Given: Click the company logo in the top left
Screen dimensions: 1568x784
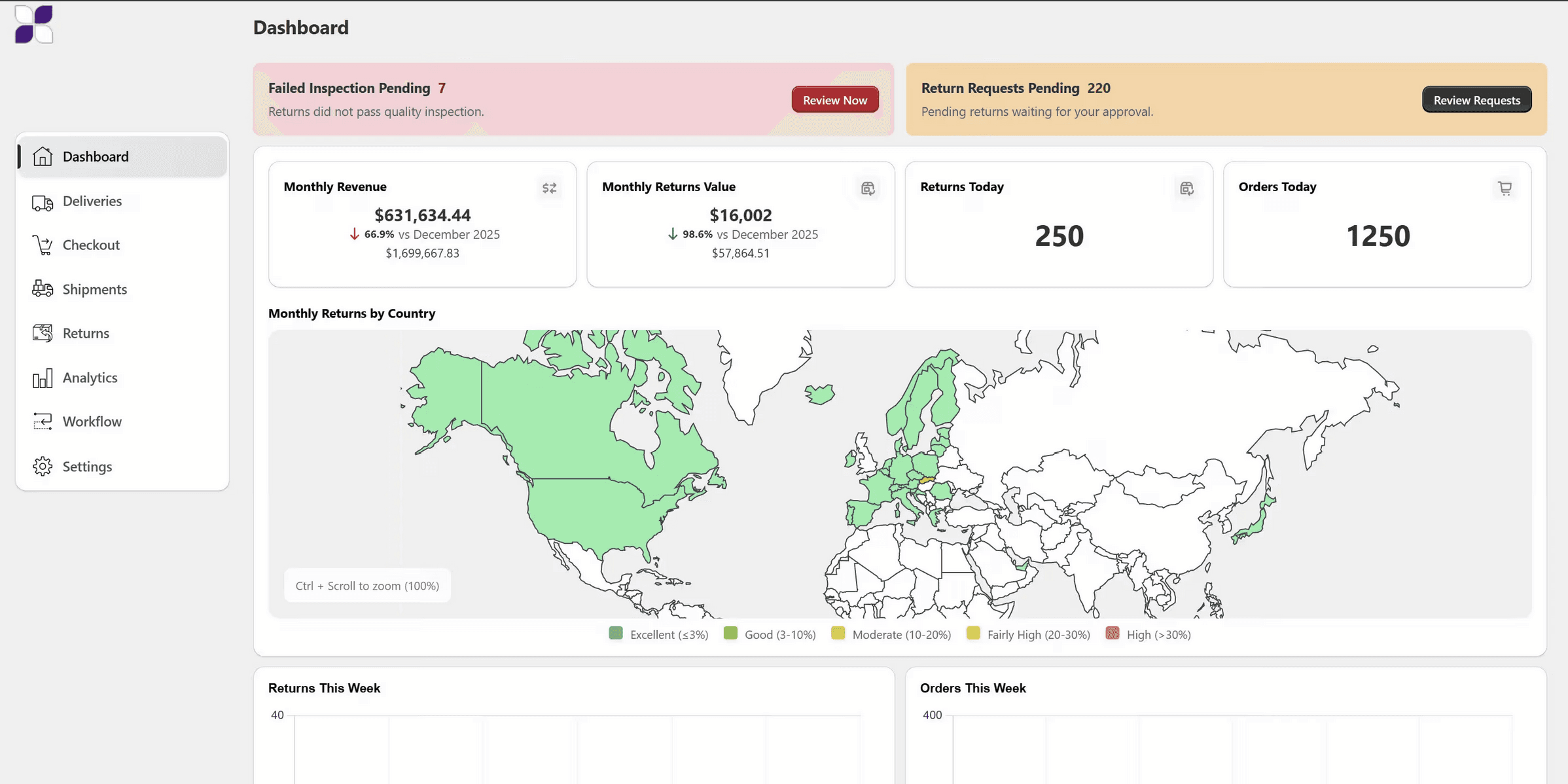Looking at the screenshot, I should click(x=33, y=24).
